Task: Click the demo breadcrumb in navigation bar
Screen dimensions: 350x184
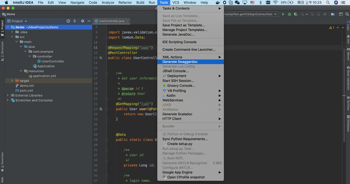Action: pos(9,14)
